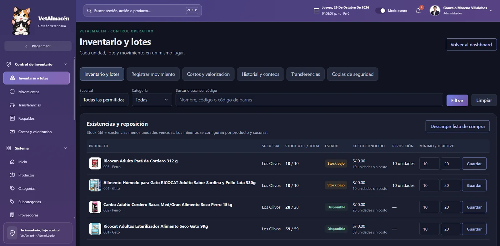
Task: Click the Inventario y lotes sidebar icon
Action: [x=12, y=78]
